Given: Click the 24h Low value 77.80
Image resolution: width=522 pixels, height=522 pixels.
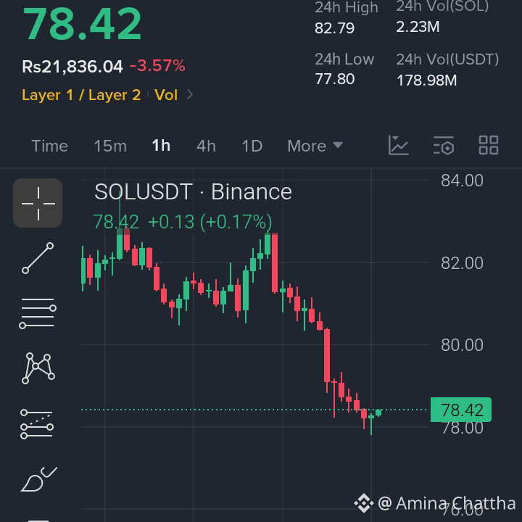Looking at the screenshot, I should [x=334, y=79].
